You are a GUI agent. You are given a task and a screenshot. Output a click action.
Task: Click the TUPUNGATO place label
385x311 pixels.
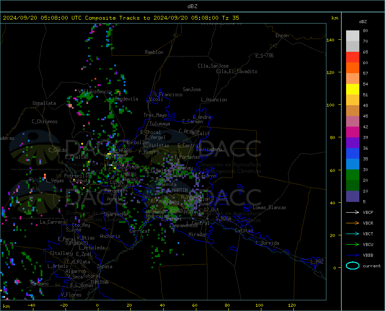77,243
